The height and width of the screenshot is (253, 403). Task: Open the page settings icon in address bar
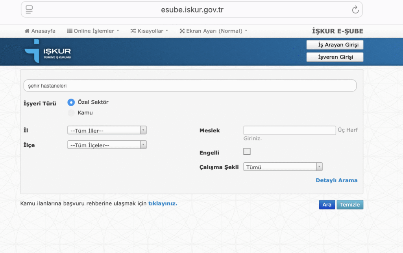click(29, 9)
